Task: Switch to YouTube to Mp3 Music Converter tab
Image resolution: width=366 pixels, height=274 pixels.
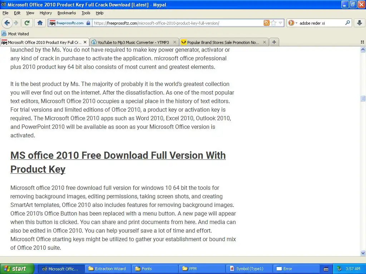Action: [x=134, y=42]
